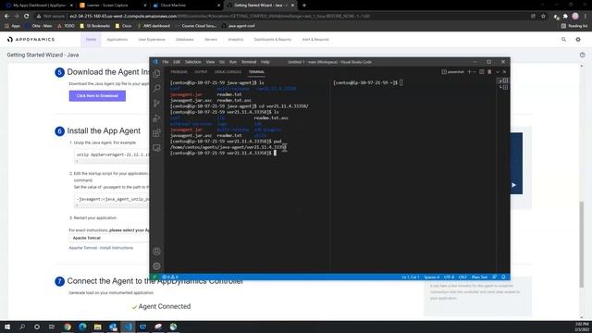The width and height of the screenshot is (592, 333).
Task: Click Ln 1, Col 1 in status bar
Action: [x=411, y=277]
